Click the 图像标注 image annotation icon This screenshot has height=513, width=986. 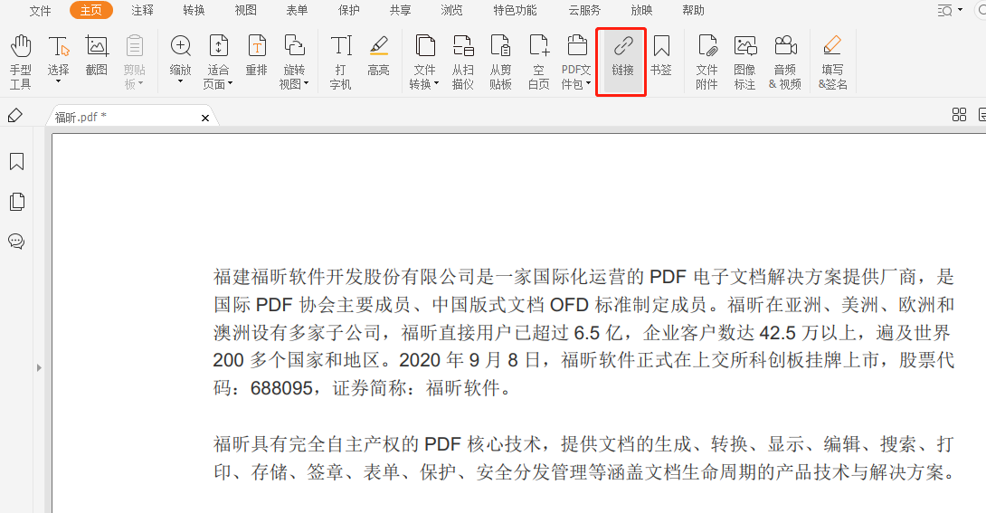(744, 62)
